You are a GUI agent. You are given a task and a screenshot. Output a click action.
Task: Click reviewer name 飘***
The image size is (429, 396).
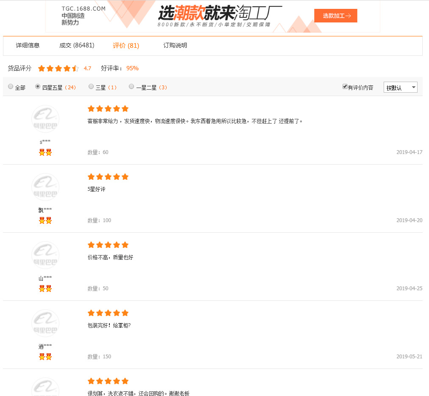[45, 210]
